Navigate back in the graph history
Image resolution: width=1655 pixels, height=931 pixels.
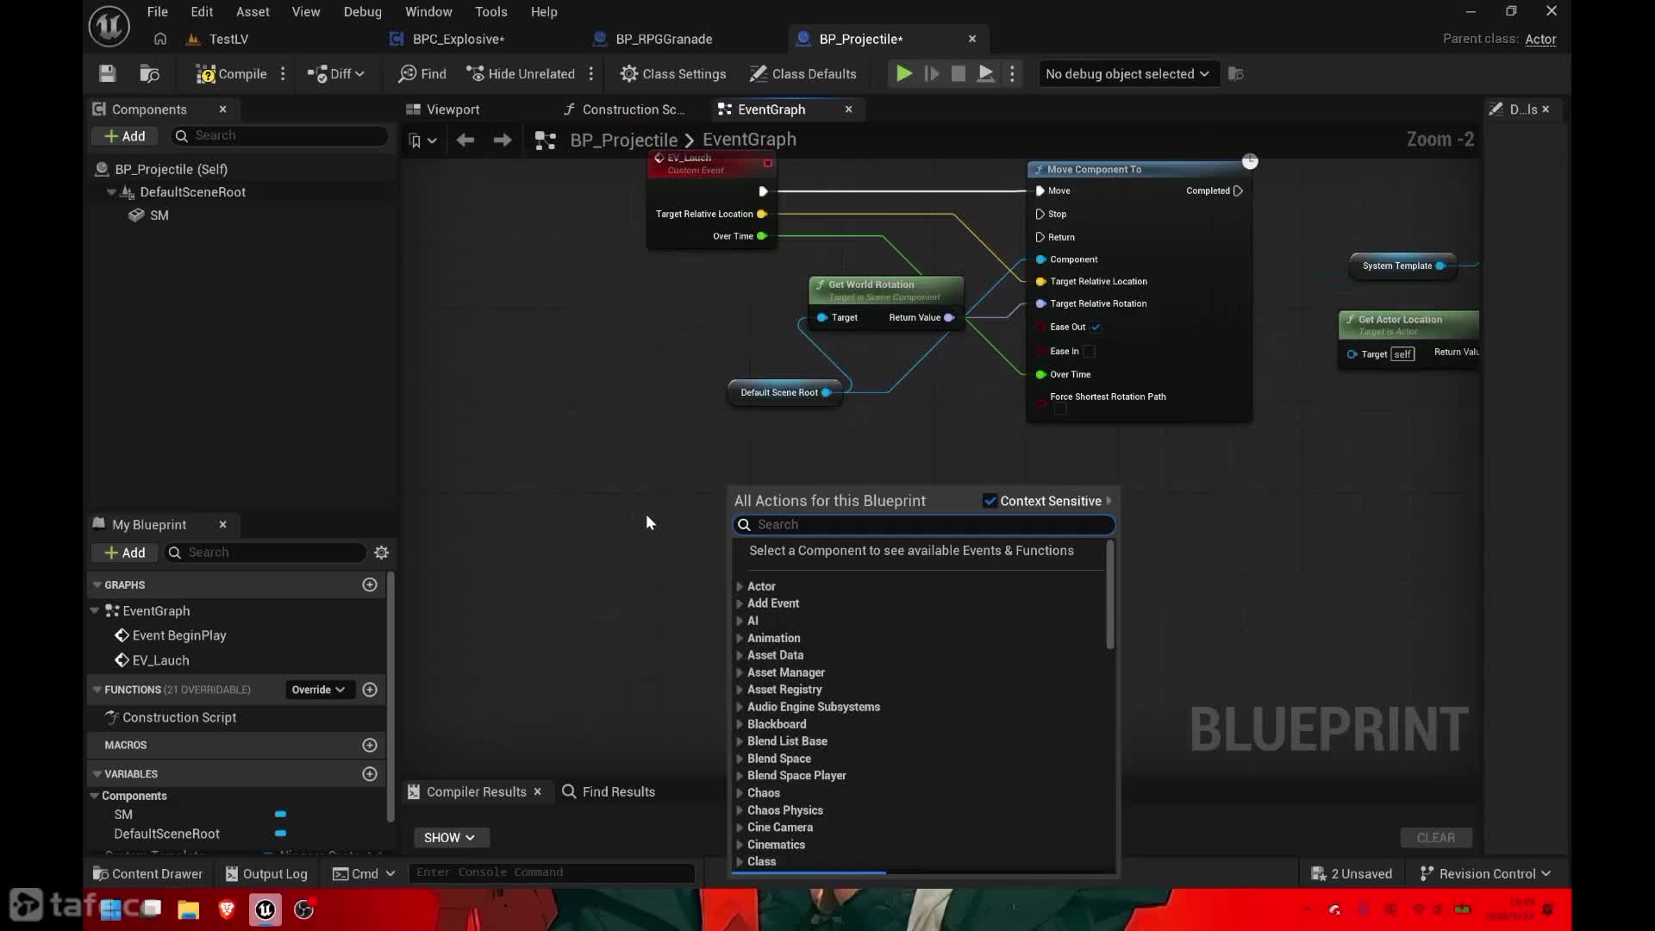(x=465, y=141)
